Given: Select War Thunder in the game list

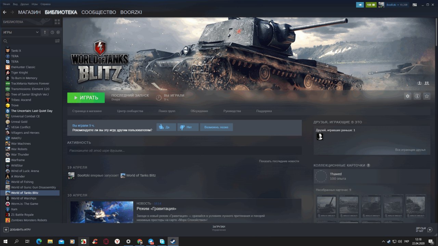Looking at the screenshot, I should (20, 154).
